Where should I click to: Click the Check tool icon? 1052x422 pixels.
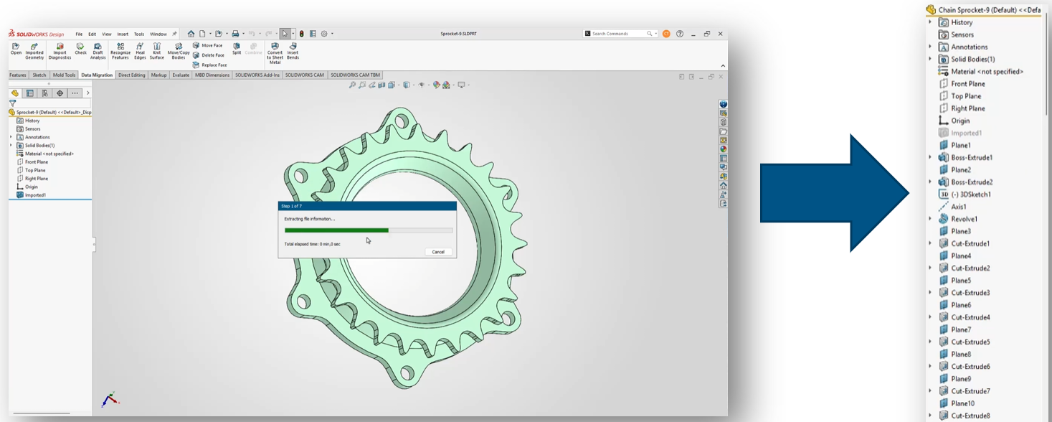point(80,48)
